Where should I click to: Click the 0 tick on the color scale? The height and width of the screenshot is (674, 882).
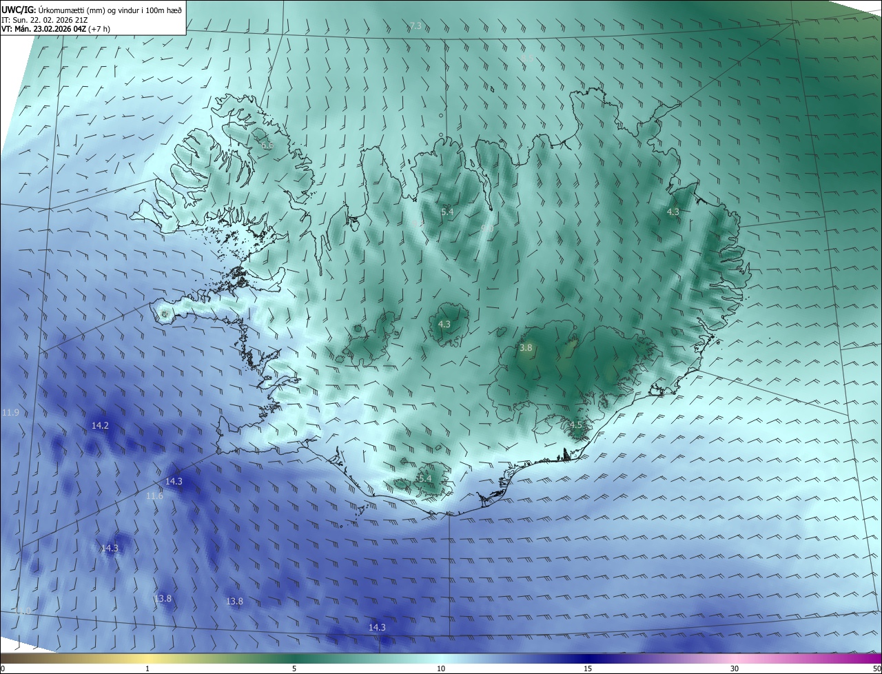[3, 668]
